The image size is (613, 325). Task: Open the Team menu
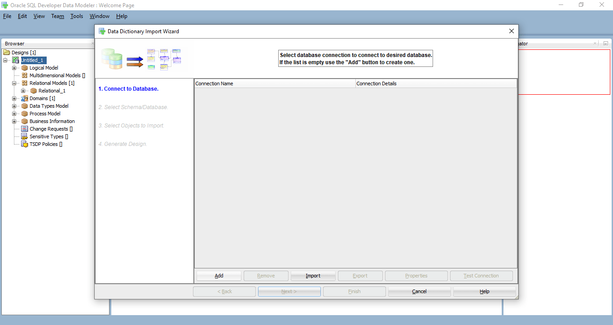[x=57, y=16]
